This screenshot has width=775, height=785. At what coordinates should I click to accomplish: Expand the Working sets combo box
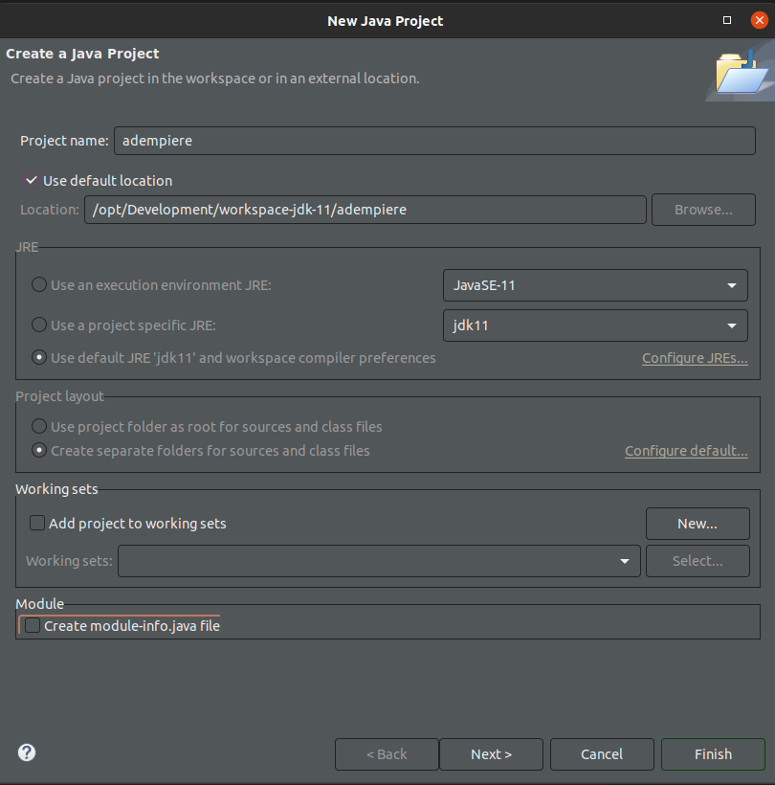379,561
